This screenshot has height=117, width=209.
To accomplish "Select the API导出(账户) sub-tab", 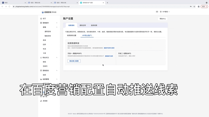I will [x=87, y=35].
